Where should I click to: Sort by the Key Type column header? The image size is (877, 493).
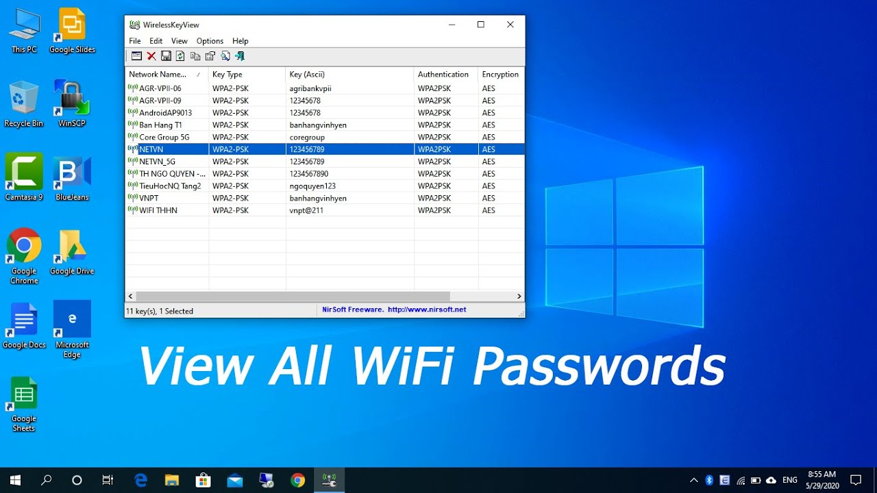tap(247, 75)
